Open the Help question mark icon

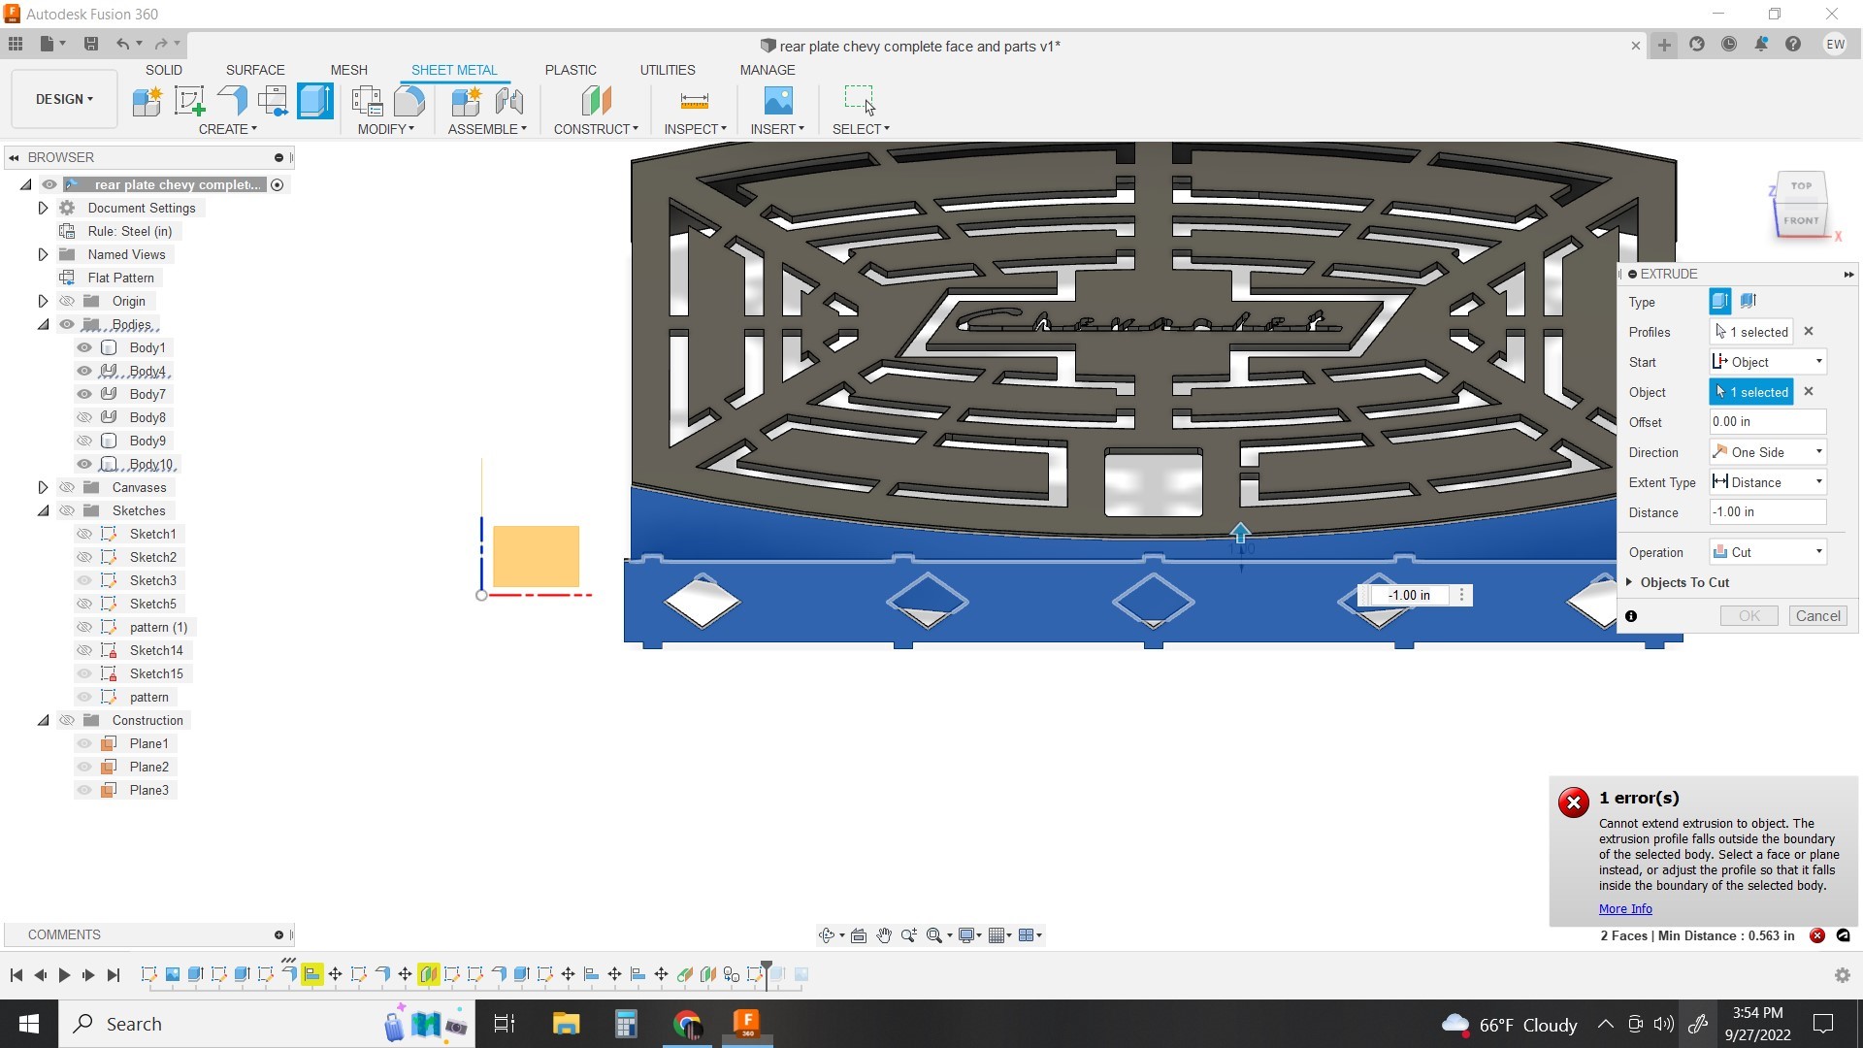1793,45
